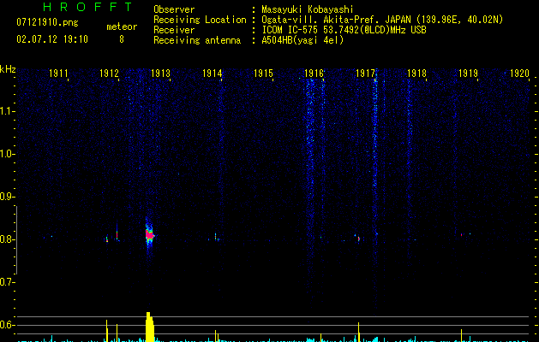Click the 1912 time marker

109,73
